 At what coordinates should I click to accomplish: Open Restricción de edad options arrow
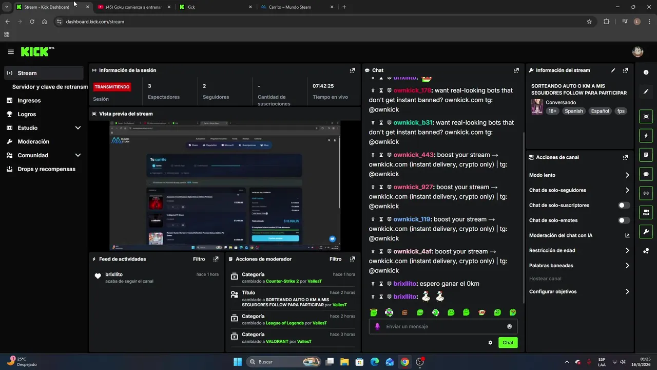tap(627, 251)
